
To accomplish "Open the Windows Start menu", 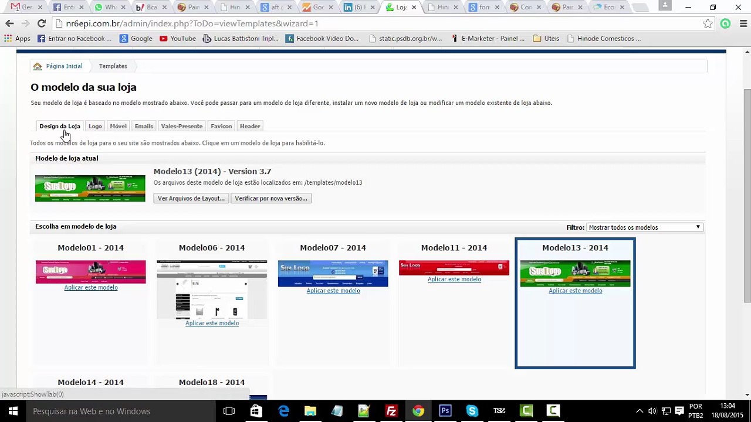I will [x=13, y=411].
